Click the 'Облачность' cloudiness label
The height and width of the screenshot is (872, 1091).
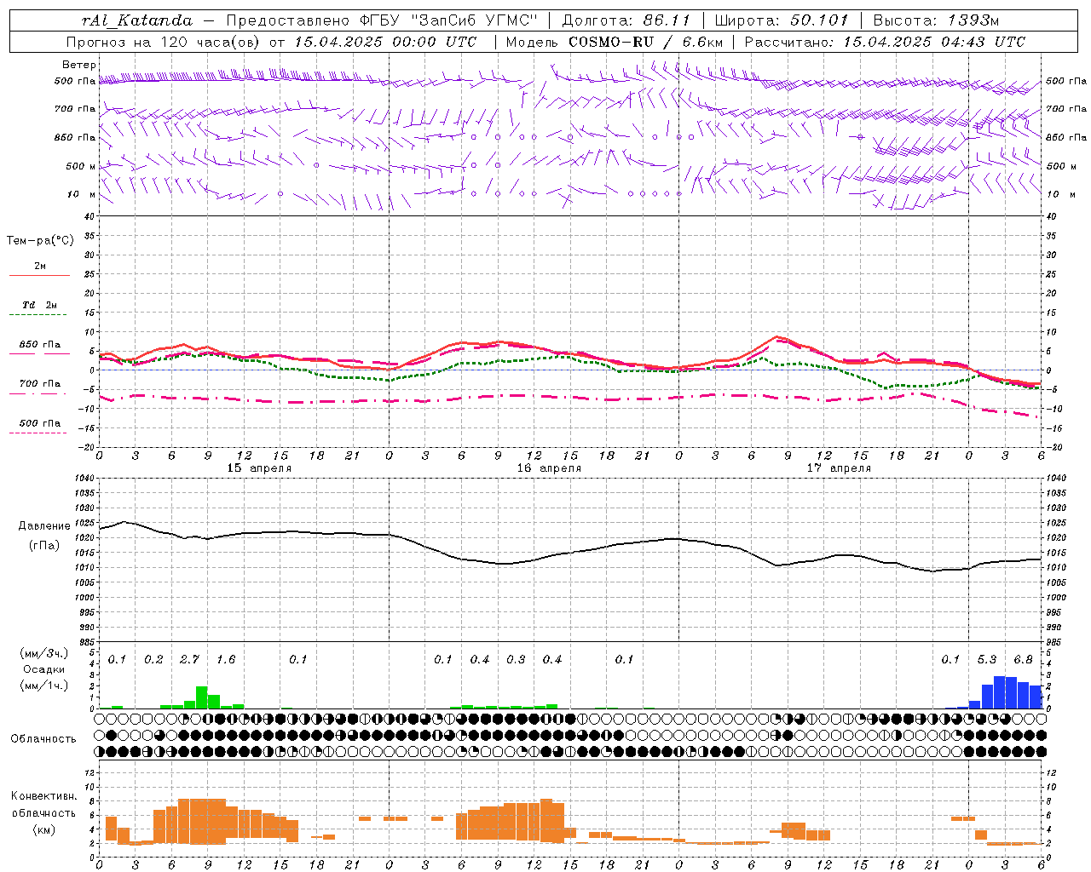pyautogui.click(x=43, y=739)
